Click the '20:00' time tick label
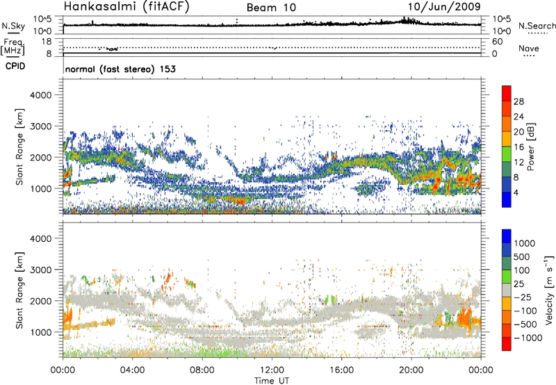Screen dimensions: 556x385 [x=411, y=370]
